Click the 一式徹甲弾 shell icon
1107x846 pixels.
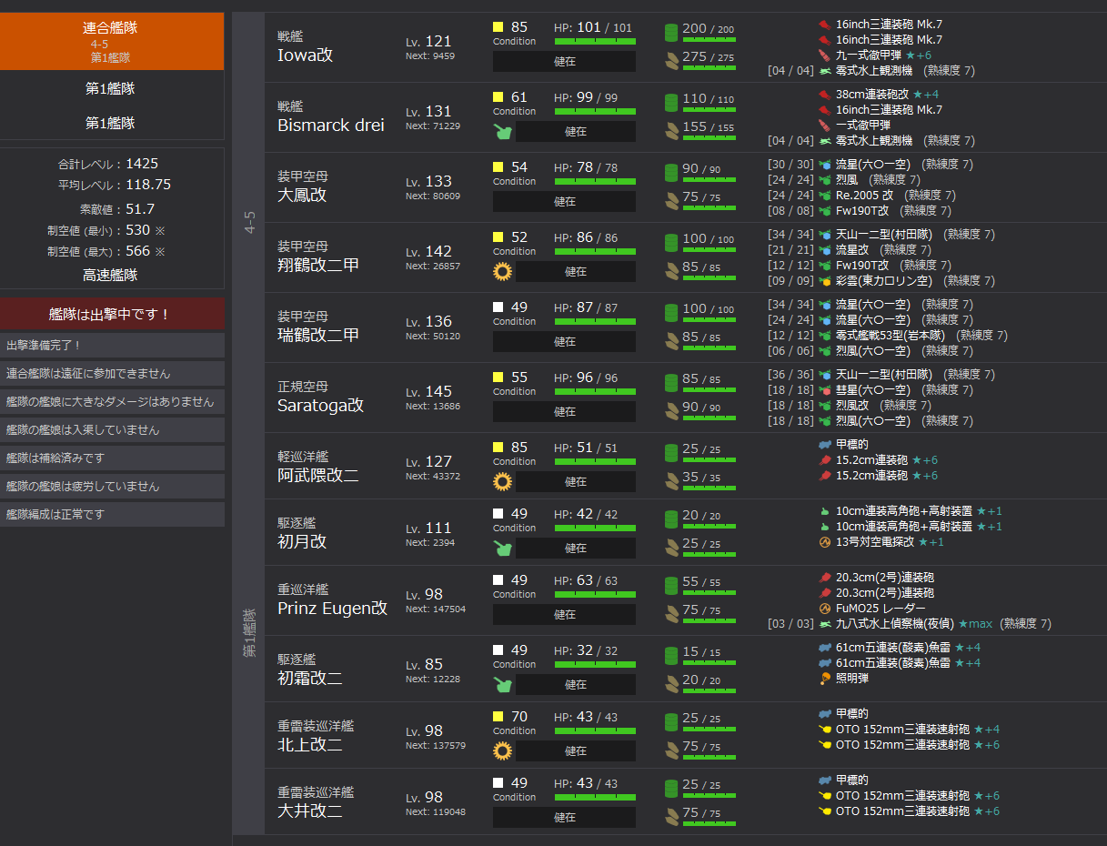pyautogui.click(x=824, y=125)
